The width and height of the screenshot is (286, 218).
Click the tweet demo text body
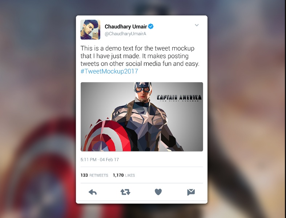click(x=140, y=56)
